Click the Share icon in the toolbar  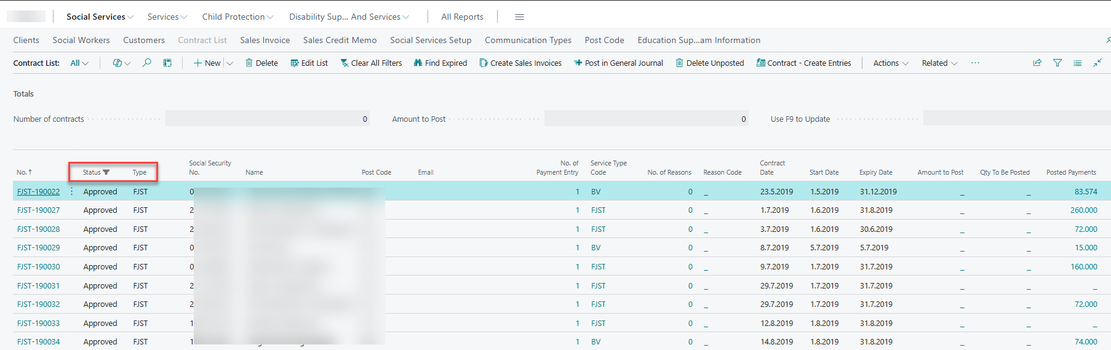1037,63
